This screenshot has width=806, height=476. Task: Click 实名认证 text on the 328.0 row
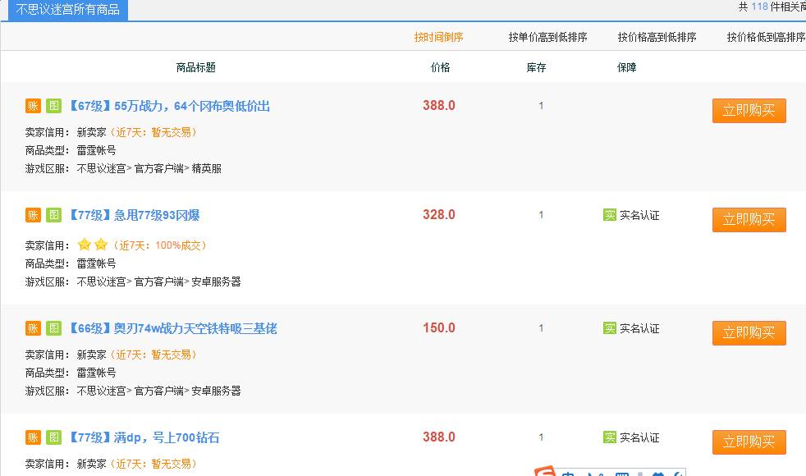point(639,215)
